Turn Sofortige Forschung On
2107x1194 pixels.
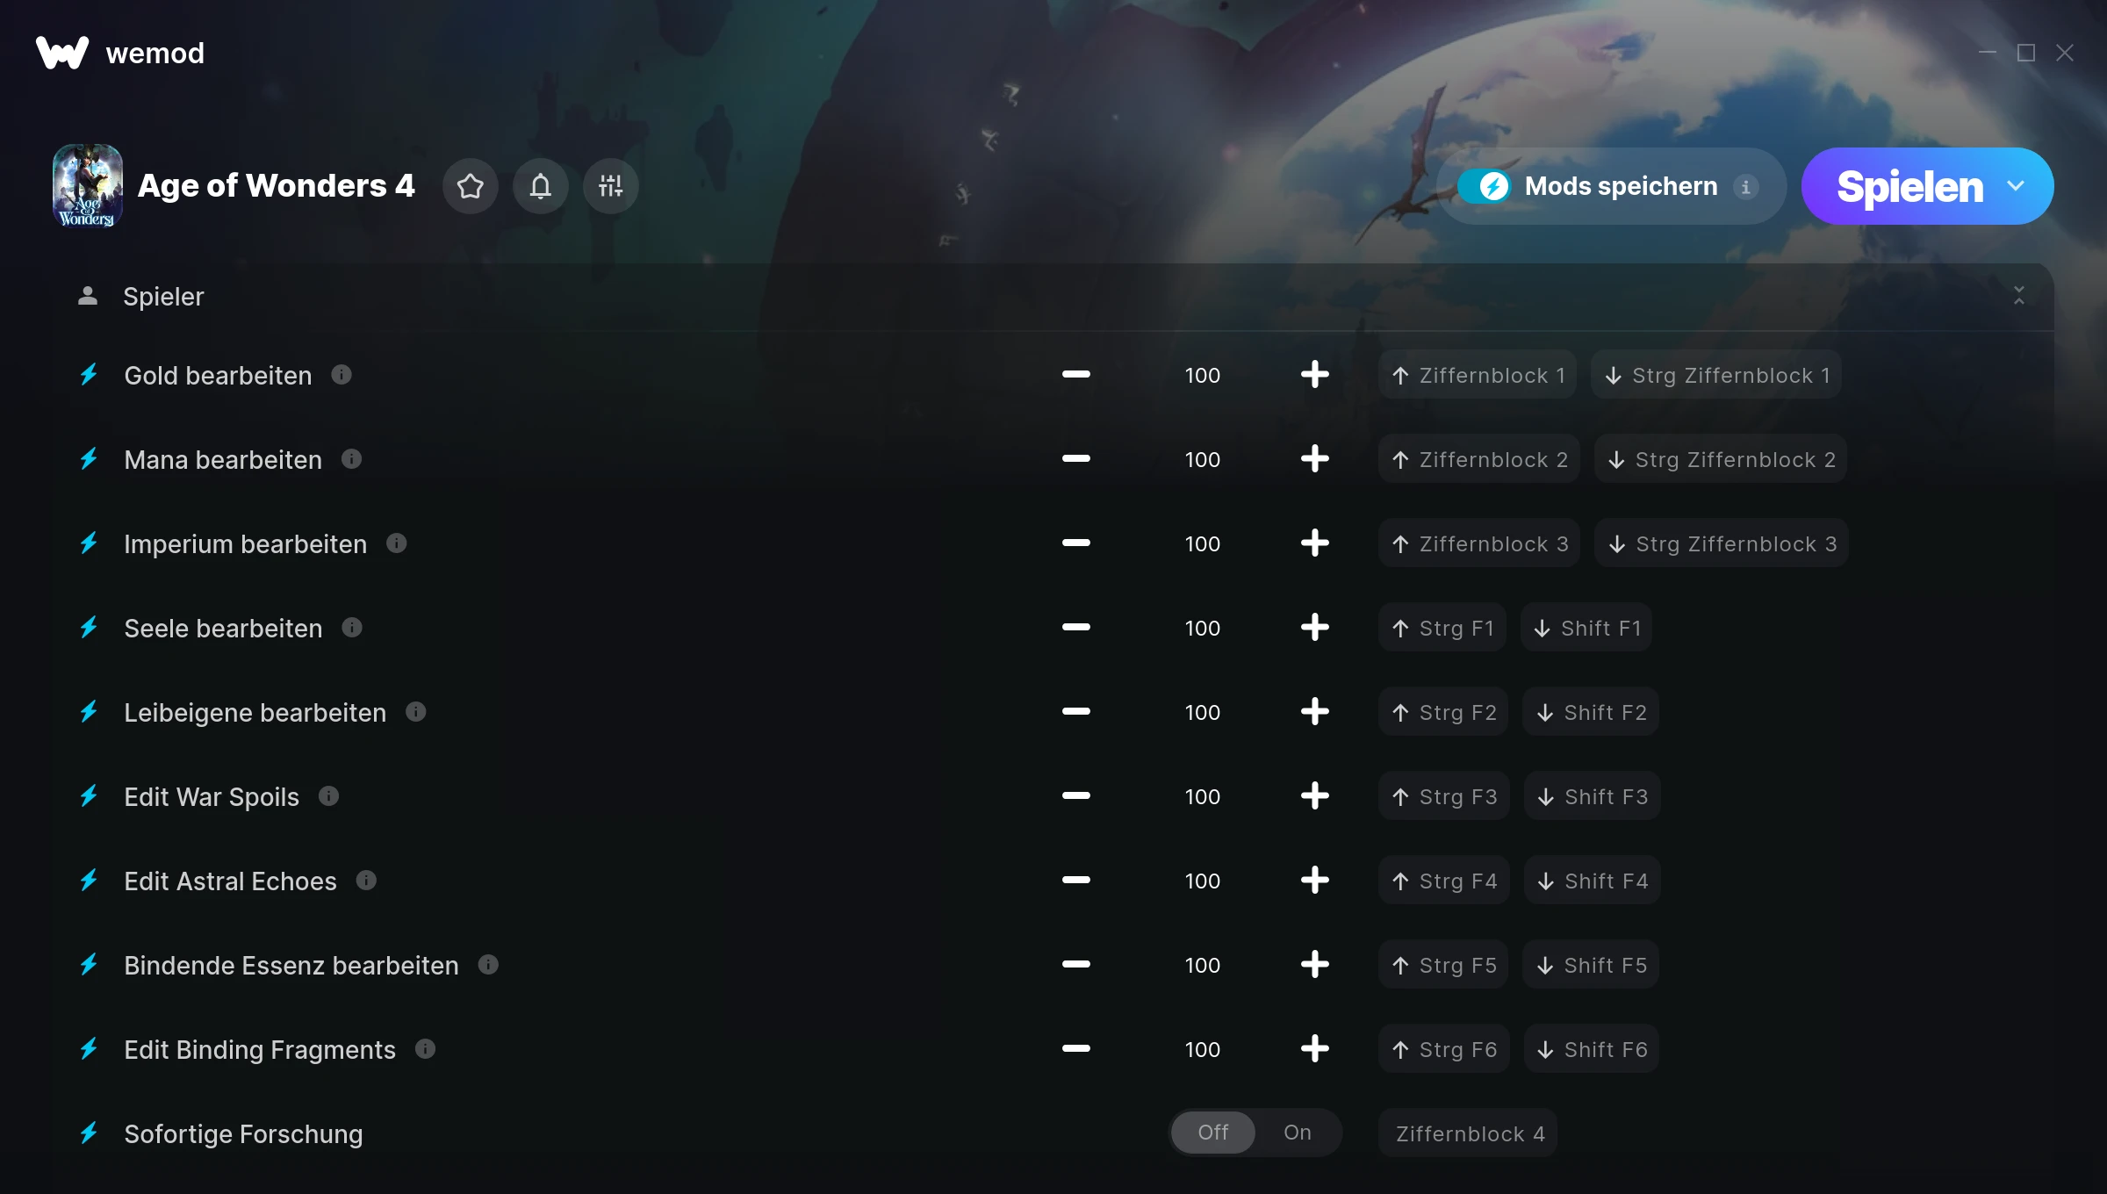click(1298, 1133)
